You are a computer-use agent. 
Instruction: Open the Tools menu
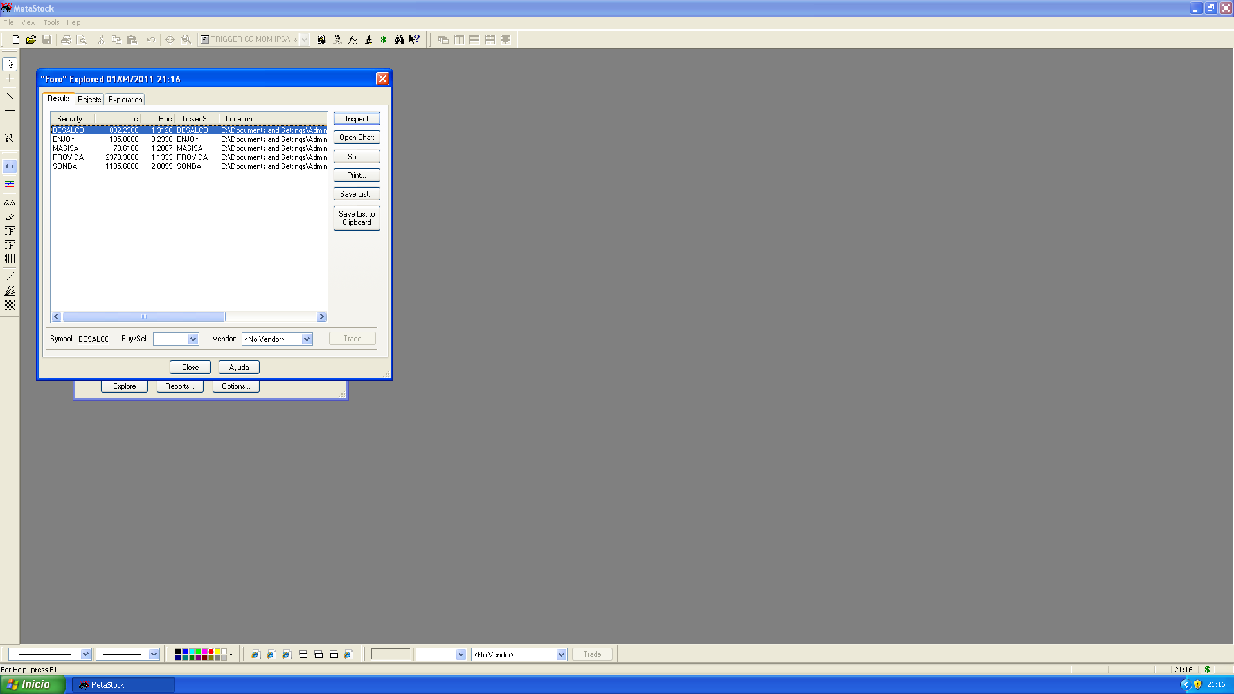pyautogui.click(x=51, y=22)
